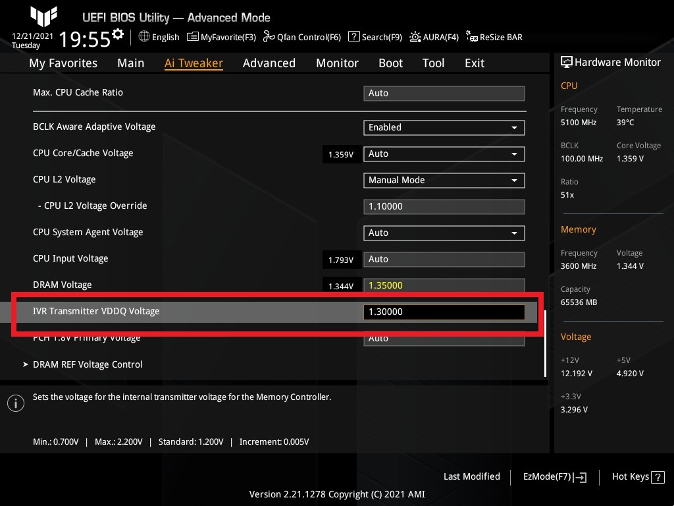
Task: Open CPU L2 Voltage Manual Mode dropdown
Action: coord(444,181)
